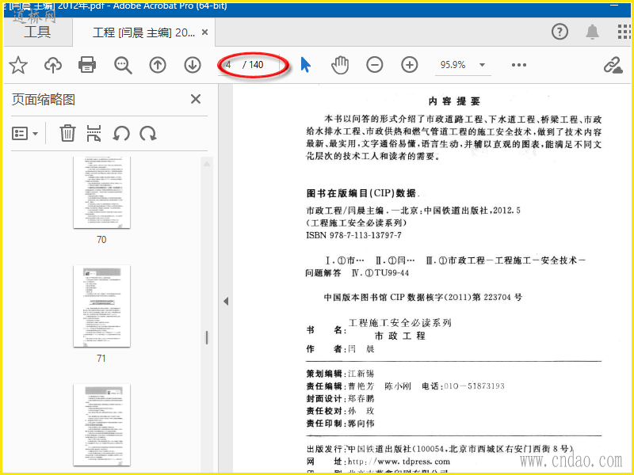Share a link with the chain icon
634x475 pixels.
coord(613,65)
